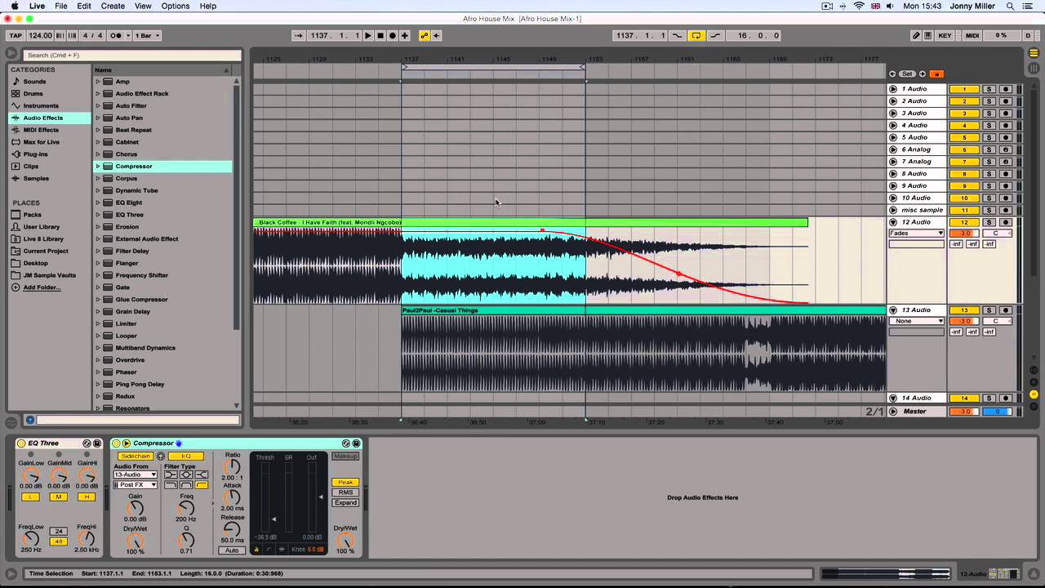Solo the 1 Audio track
This screenshot has width=1045, height=588.
989,89
